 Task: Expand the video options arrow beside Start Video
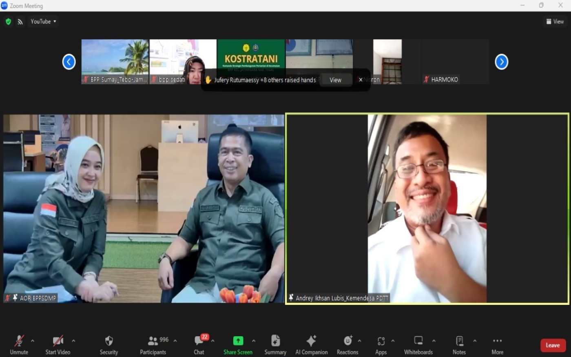[x=73, y=341]
